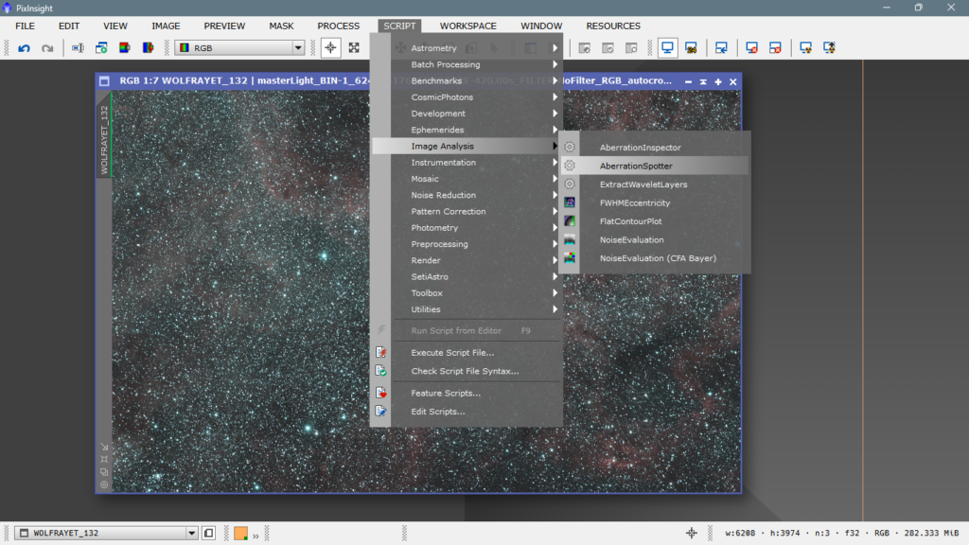Click the Edit Scripts icon
The image size is (969, 545).
pos(380,412)
